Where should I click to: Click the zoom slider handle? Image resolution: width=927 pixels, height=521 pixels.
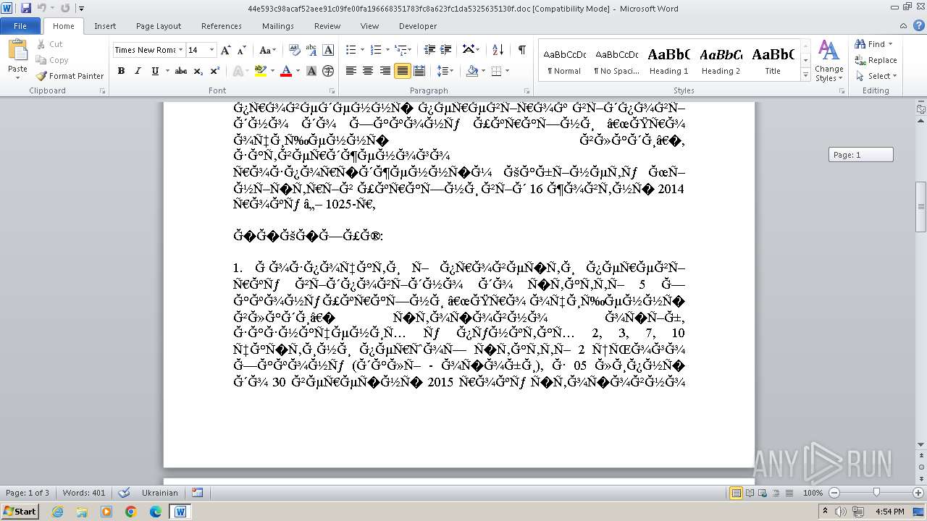coord(876,493)
